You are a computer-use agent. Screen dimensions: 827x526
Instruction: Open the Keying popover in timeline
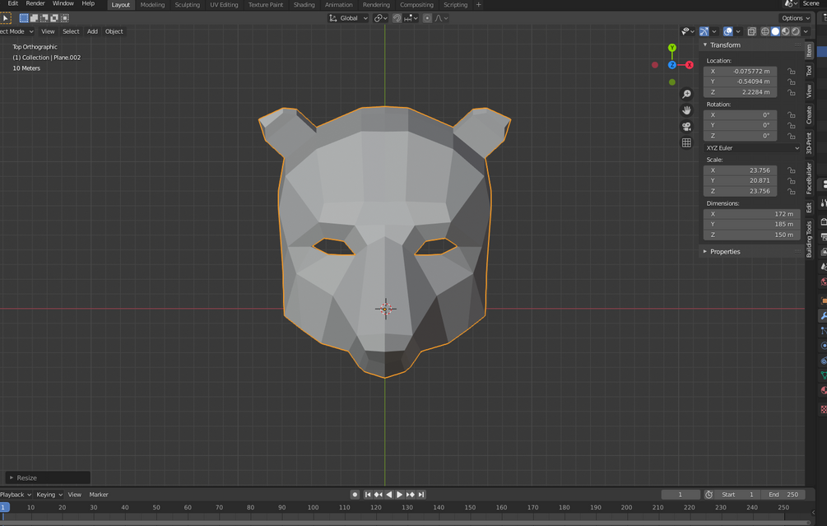click(49, 495)
